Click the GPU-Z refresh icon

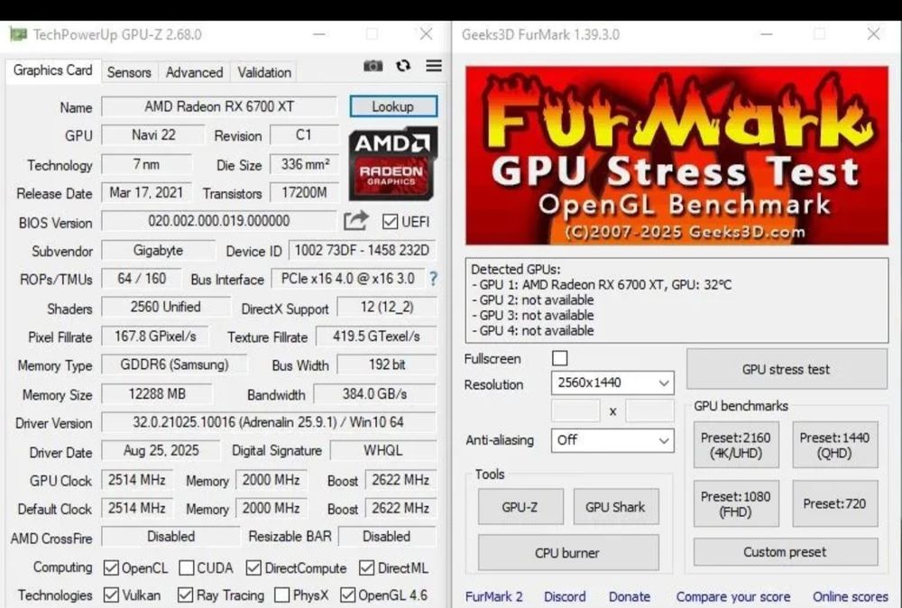403,66
